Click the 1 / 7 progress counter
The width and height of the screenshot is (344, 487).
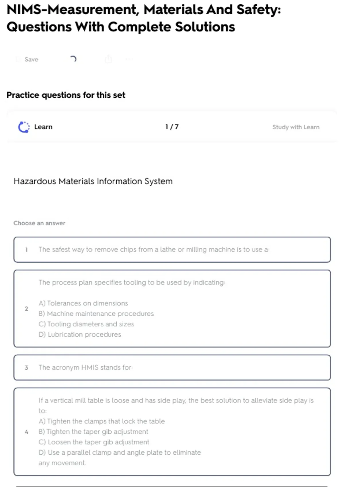172,127
